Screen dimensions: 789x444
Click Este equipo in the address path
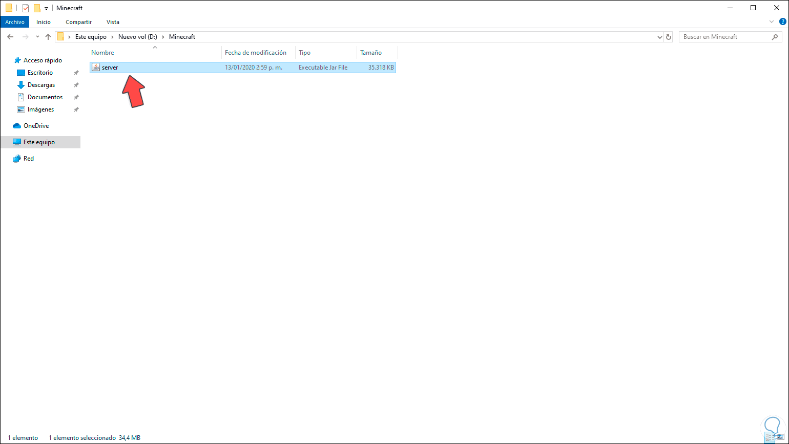pyautogui.click(x=91, y=37)
